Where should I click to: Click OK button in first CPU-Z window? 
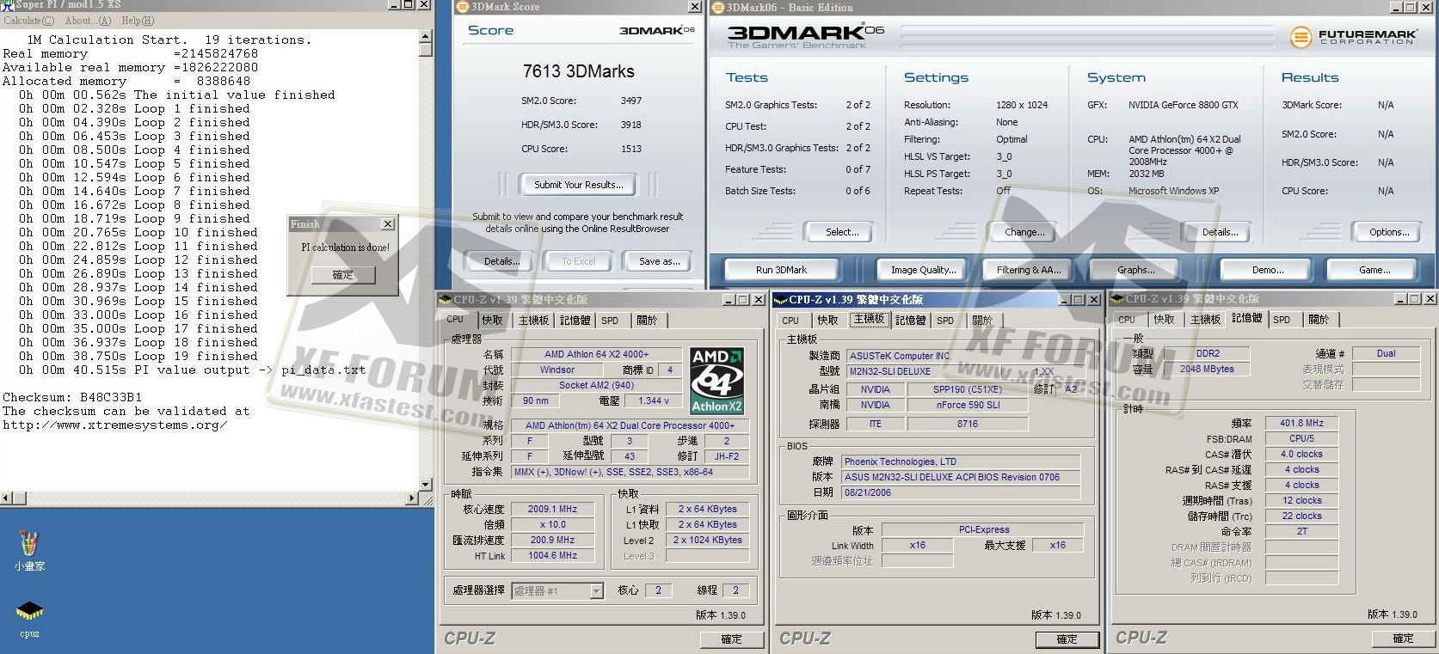click(731, 639)
